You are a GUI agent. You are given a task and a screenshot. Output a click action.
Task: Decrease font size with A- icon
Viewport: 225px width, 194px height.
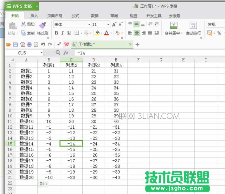pos(121,24)
